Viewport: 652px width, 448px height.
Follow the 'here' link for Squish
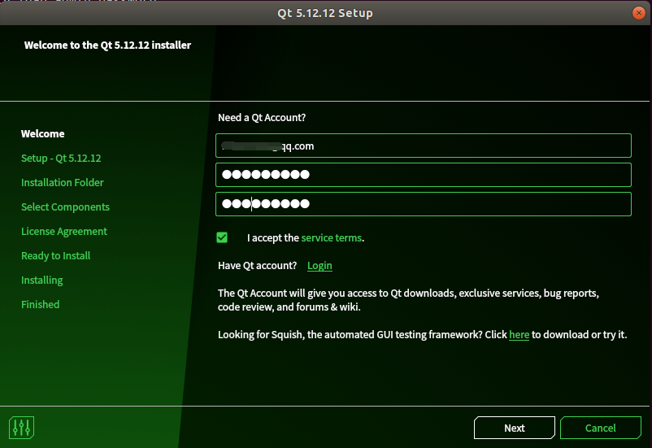click(x=519, y=334)
